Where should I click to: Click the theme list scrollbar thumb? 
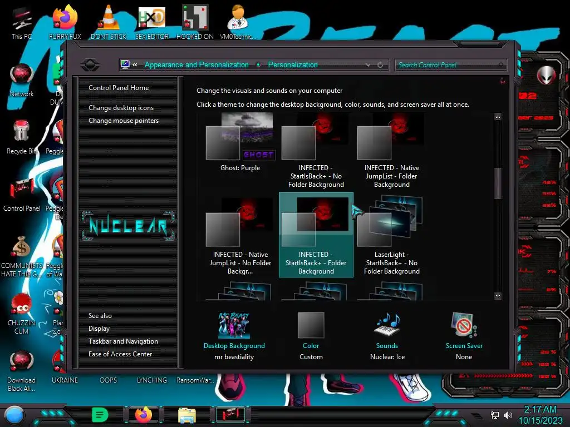(498, 183)
